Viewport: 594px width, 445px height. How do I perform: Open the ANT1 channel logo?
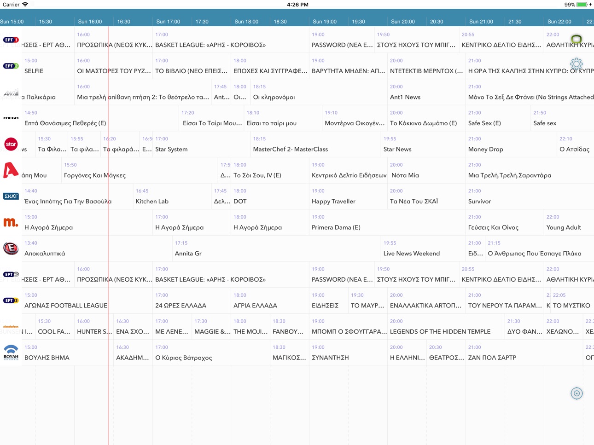pyautogui.click(x=11, y=93)
